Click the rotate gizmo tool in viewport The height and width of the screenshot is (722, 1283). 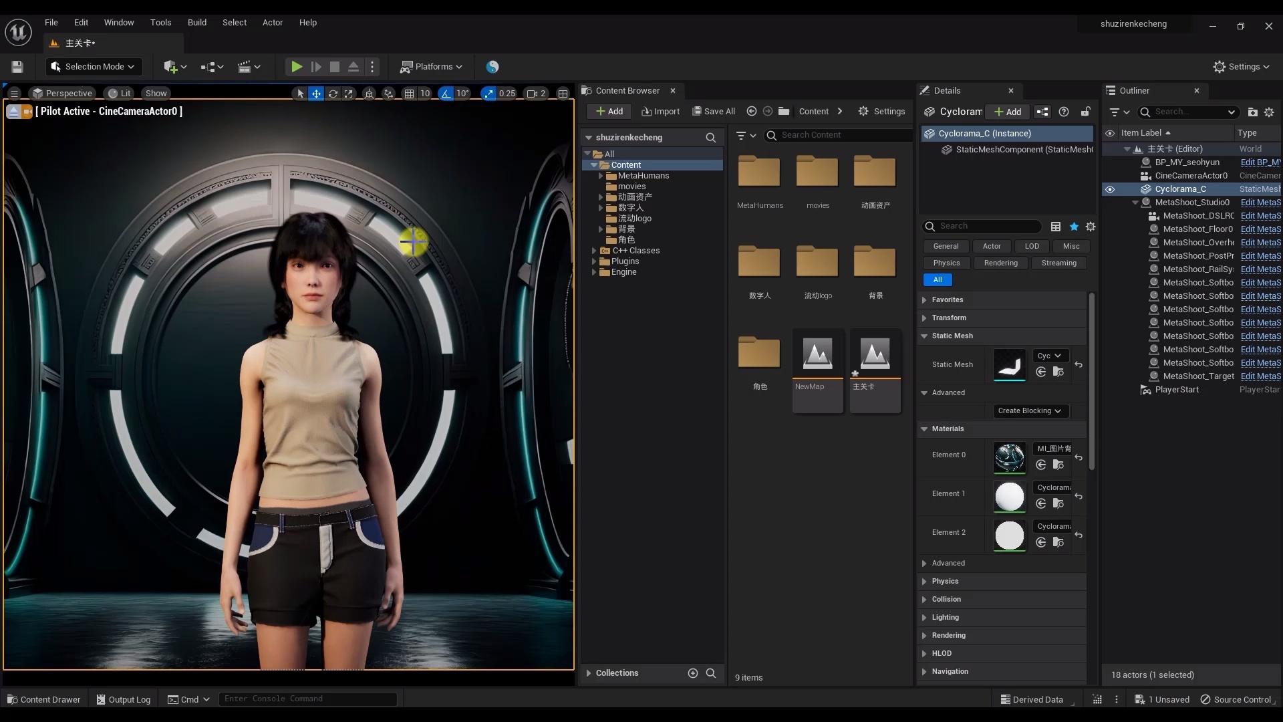pyautogui.click(x=333, y=94)
